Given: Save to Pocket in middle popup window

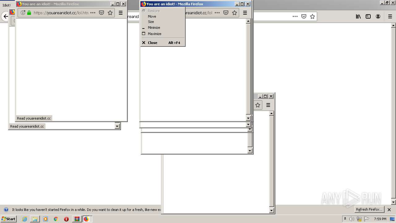Looking at the screenshot, I should tap(226, 13).
